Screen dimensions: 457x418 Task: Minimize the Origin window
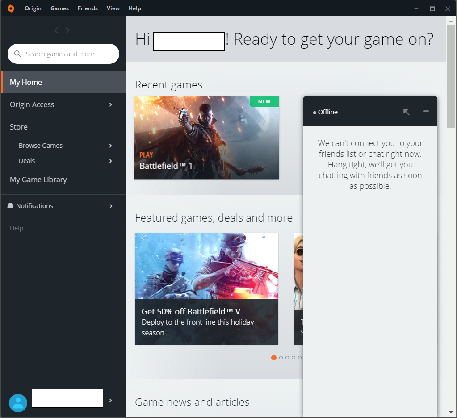pyautogui.click(x=416, y=9)
